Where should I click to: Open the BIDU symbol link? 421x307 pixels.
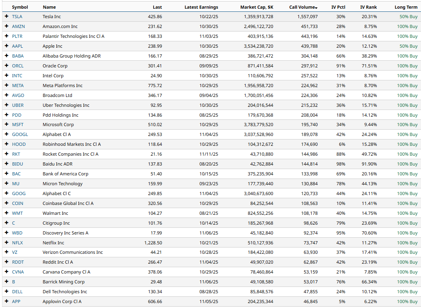pyautogui.click(x=17, y=164)
